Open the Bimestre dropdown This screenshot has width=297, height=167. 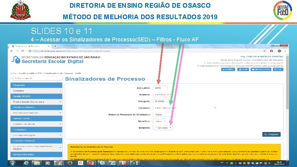pyautogui.click(x=163, y=128)
